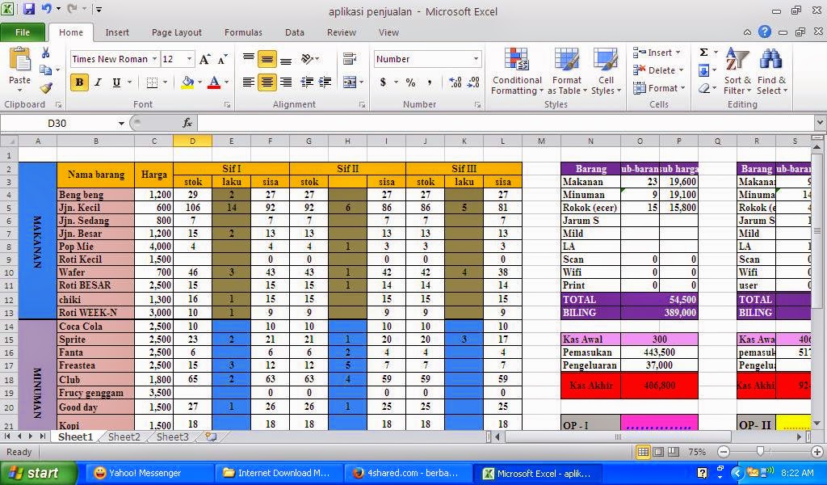Click Increase Decimal button

pos(455,82)
